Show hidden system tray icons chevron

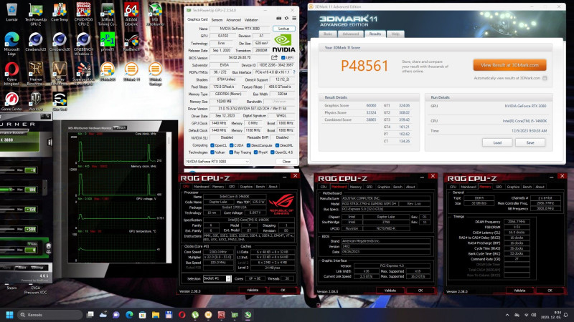point(507,315)
